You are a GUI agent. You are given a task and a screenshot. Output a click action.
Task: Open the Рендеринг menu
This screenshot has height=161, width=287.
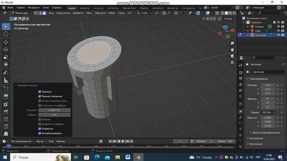(34, 8)
